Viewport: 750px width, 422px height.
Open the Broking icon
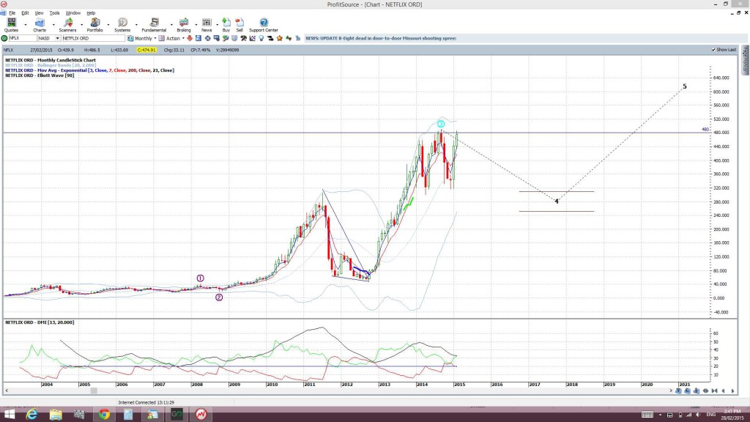(184, 23)
